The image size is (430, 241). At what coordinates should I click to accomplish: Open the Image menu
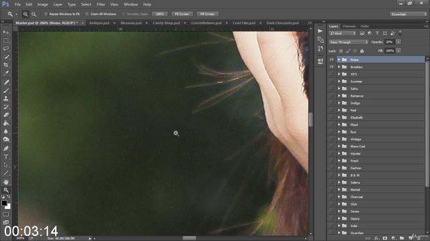[x=42, y=5]
